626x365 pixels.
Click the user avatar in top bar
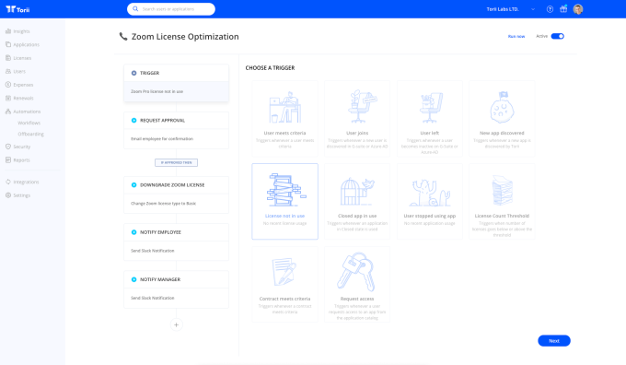tap(578, 9)
